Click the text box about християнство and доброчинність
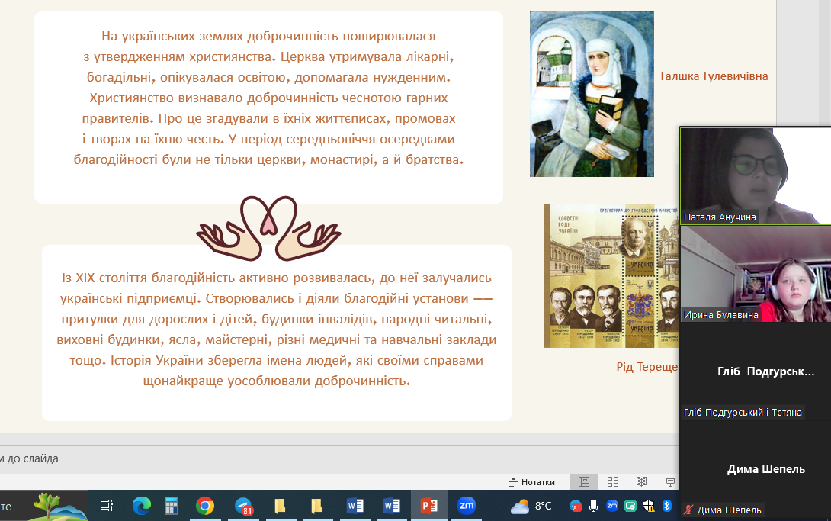This screenshot has width=831, height=521. [x=268, y=108]
